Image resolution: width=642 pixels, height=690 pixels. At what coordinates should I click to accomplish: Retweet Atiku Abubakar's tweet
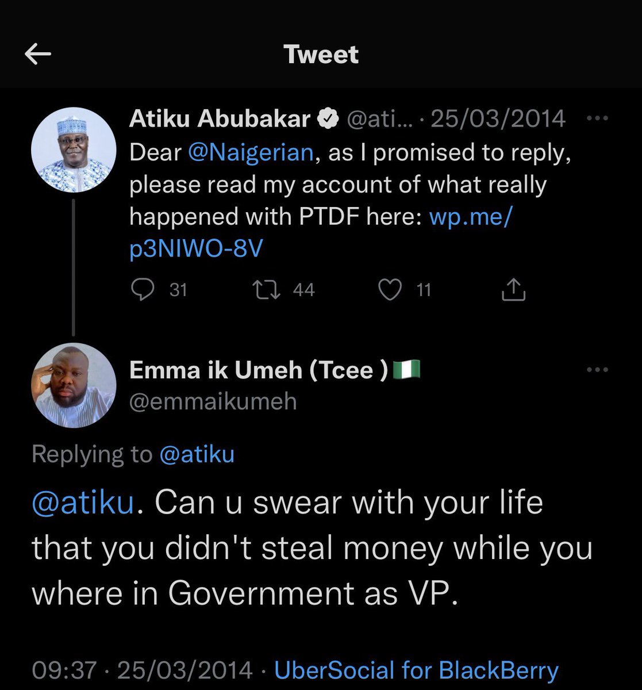267,290
